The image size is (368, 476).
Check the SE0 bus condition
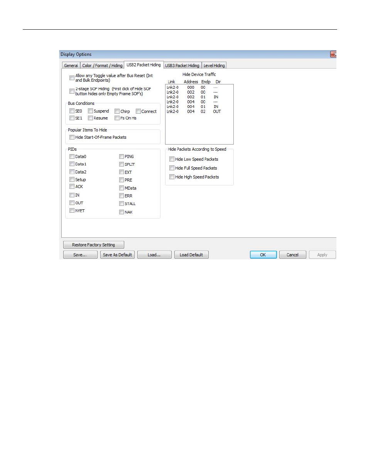point(72,111)
